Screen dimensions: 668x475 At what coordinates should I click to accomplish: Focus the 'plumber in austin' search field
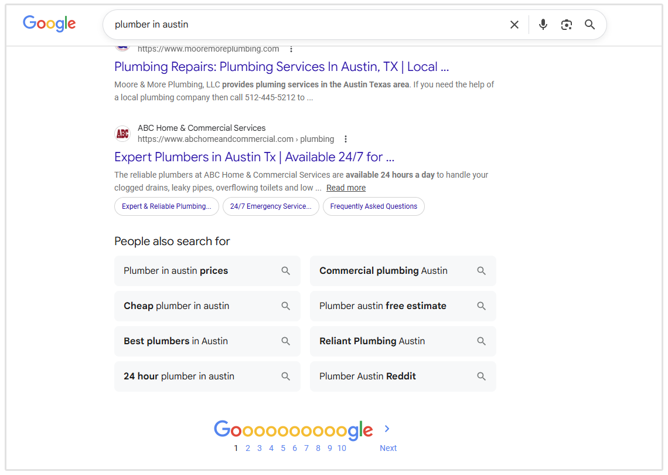(x=305, y=25)
